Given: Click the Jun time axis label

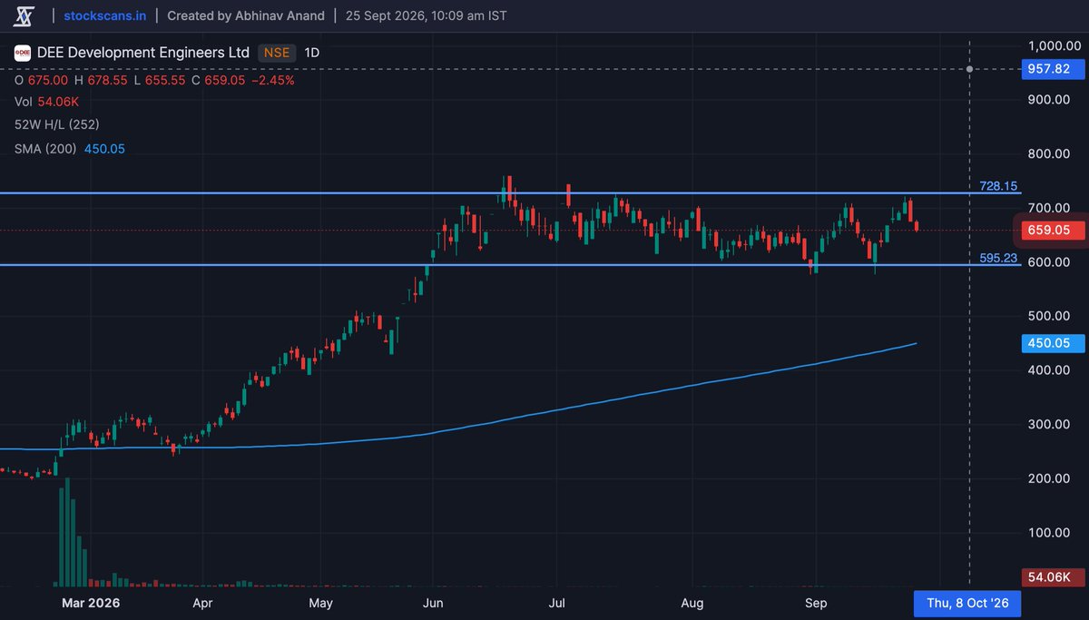Looking at the screenshot, I should click(433, 603).
